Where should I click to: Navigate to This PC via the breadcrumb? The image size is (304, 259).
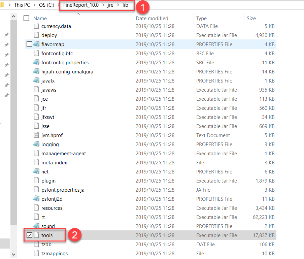(x=22, y=5)
